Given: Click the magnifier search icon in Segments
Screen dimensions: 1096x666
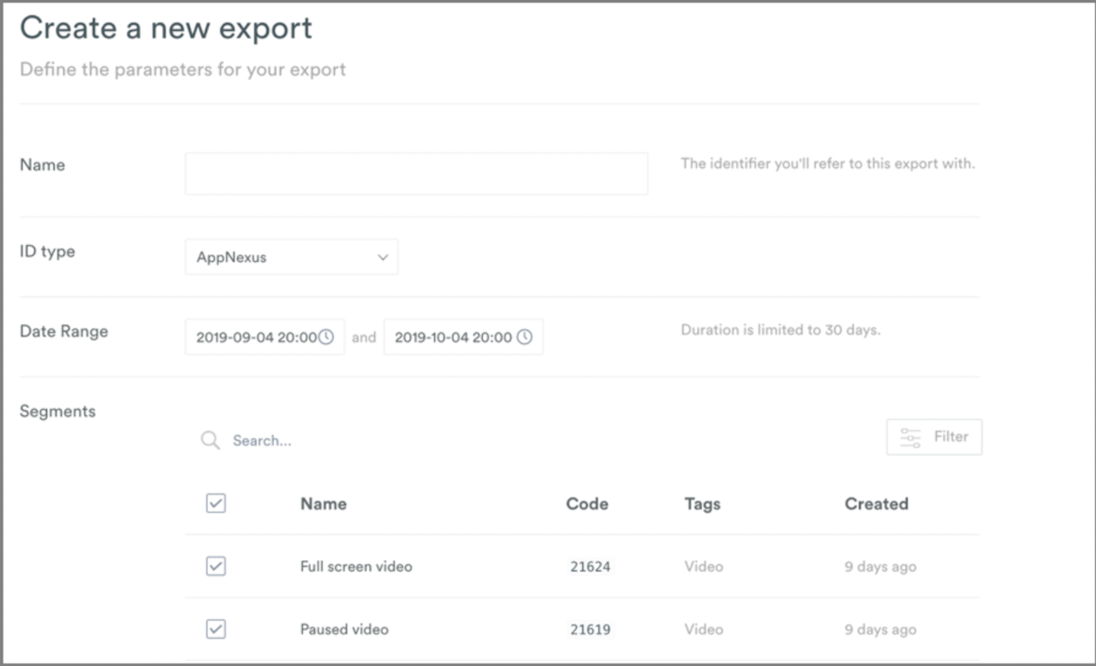Looking at the screenshot, I should pyautogui.click(x=210, y=440).
